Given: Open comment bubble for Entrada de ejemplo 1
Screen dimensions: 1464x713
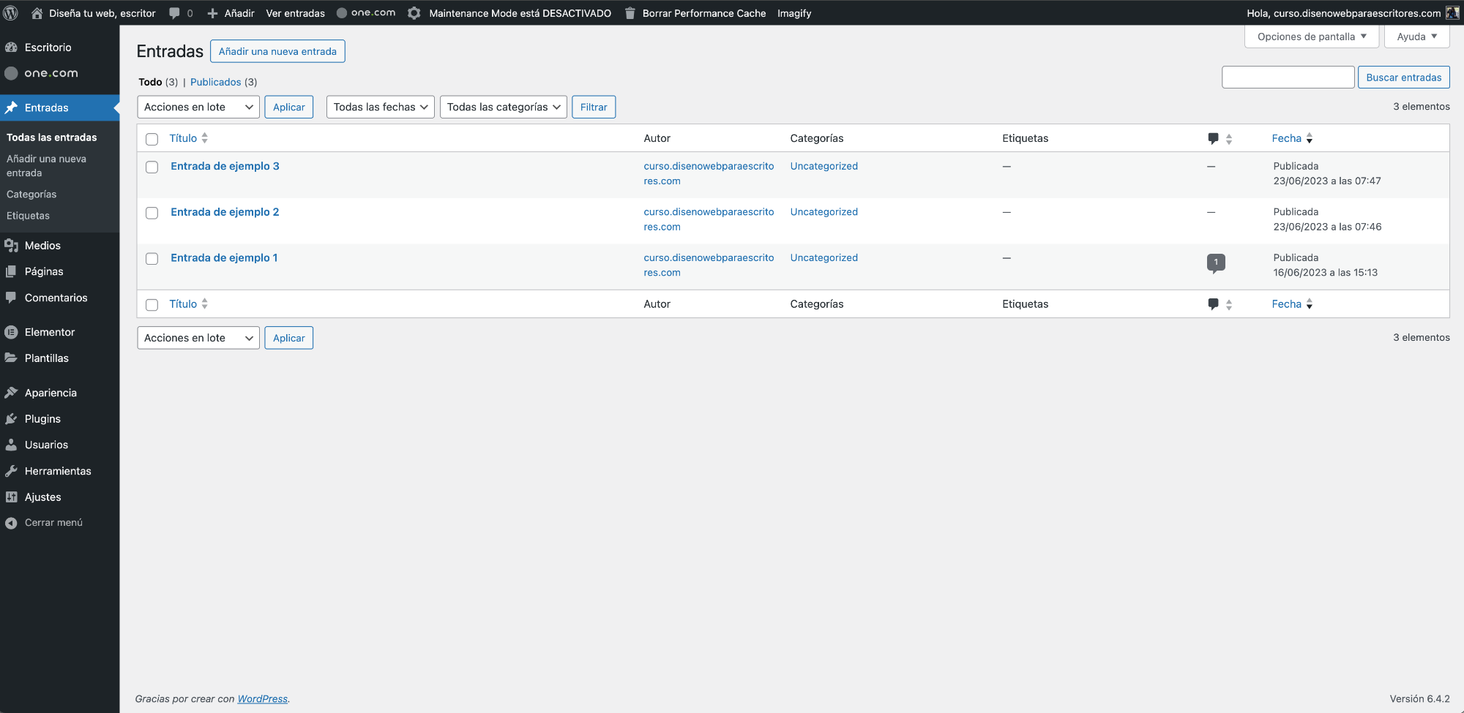Looking at the screenshot, I should (x=1215, y=263).
